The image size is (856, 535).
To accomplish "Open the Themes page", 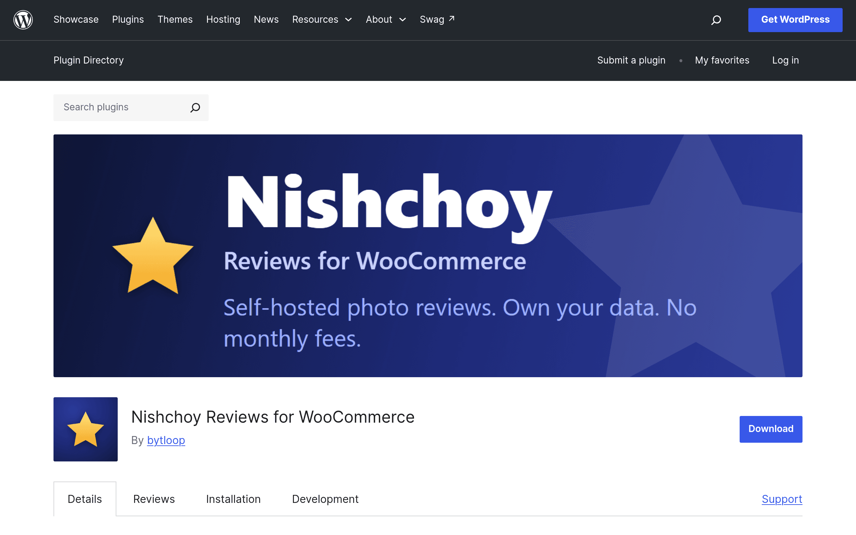I will tap(175, 19).
